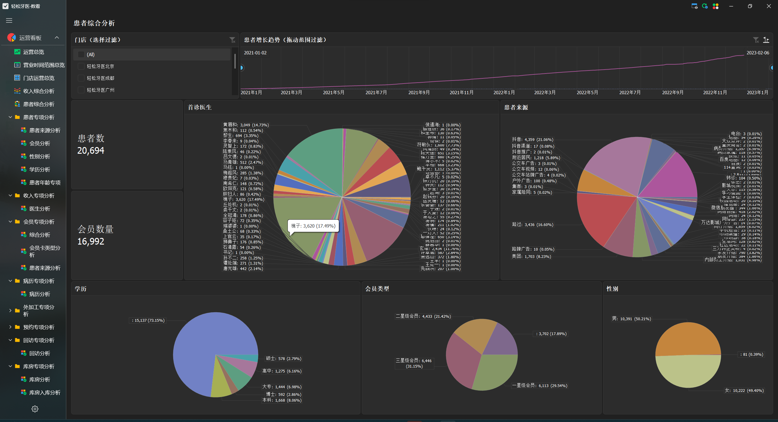
Task: Select the 二星级会员: 4,433 label
Action: [423, 316]
